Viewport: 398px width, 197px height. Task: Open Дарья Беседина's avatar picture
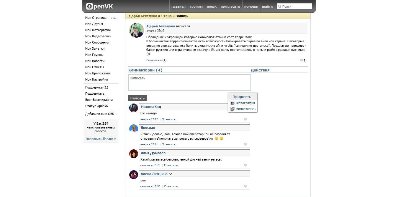coord(136,30)
